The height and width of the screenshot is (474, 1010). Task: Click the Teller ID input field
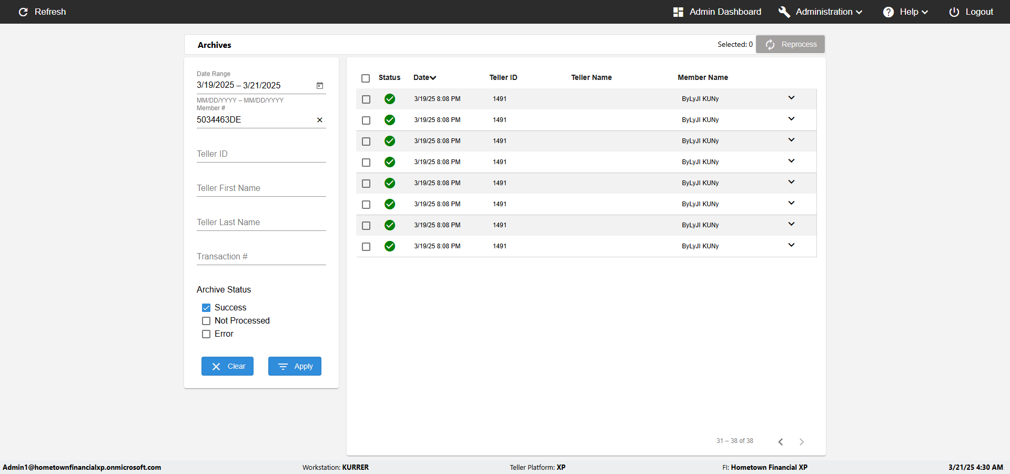(x=261, y=154)
